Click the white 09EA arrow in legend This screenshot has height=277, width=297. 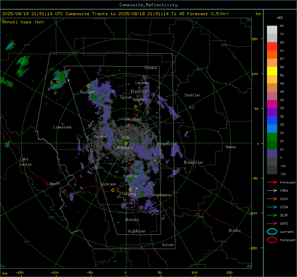tap(272, 191)
